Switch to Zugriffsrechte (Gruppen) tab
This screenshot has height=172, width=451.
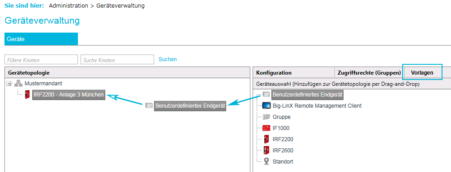tap(369, 73)
